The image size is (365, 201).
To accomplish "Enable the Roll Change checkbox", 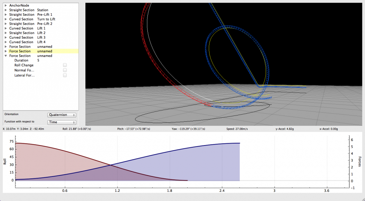I will (65, 65).
